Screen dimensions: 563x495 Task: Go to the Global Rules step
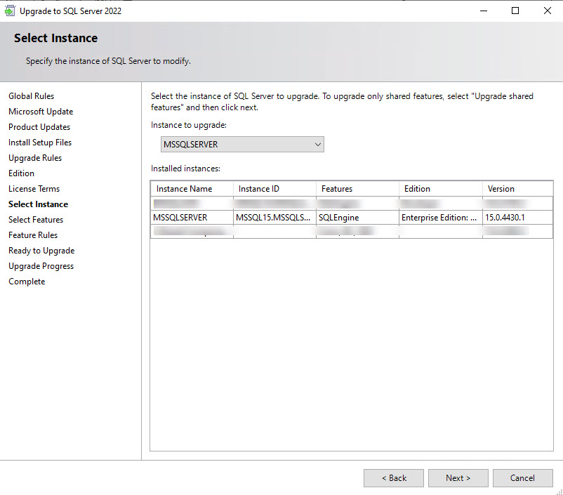point(31,96)
